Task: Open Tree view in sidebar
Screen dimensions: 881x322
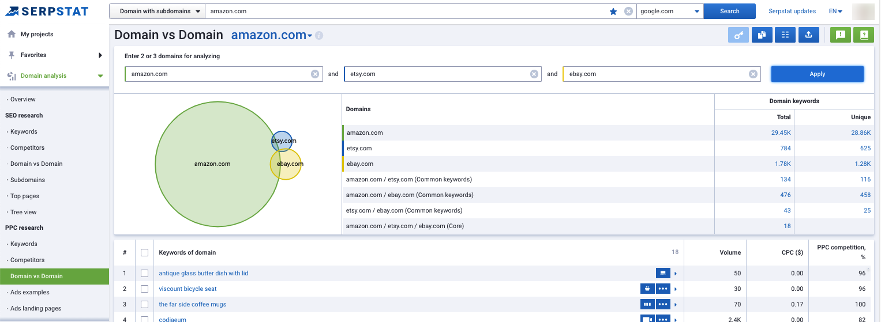Action: (x=24, y=212)
